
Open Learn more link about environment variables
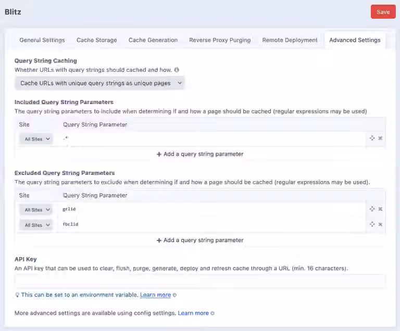pyautogui.click(x=155, y=295)
